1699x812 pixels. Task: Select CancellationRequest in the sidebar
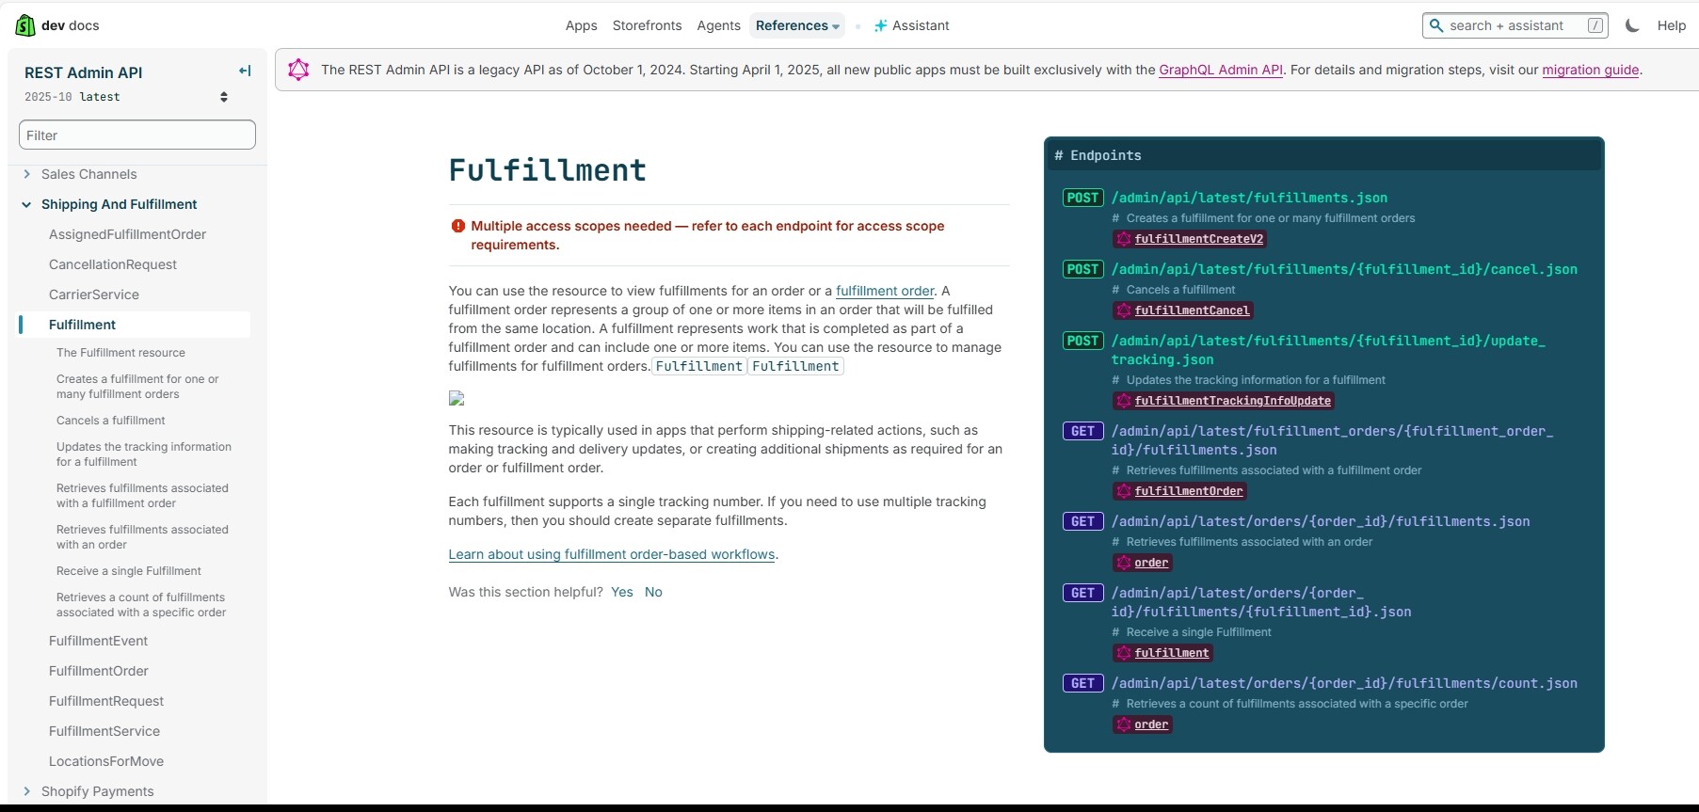pyautogui.click(x=113, y=264)
